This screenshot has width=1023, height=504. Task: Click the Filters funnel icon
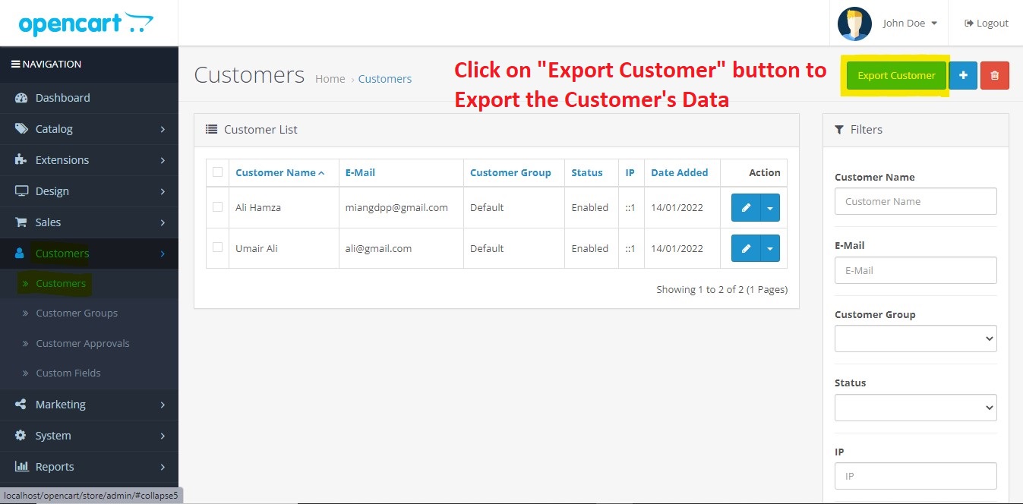coord(839,130)
